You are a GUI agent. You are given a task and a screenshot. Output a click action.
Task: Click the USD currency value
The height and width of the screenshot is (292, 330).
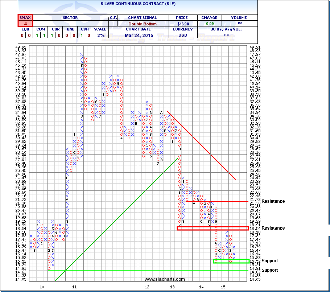(183, 35)
